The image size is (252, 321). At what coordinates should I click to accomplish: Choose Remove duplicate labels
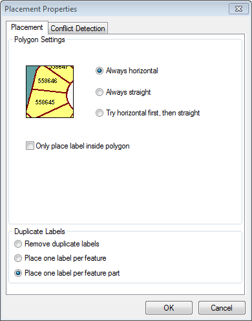[x=57, y=244]
